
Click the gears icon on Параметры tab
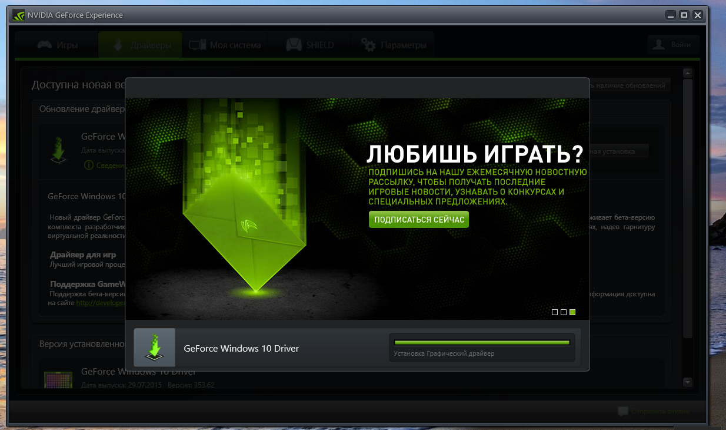point(368,45)
